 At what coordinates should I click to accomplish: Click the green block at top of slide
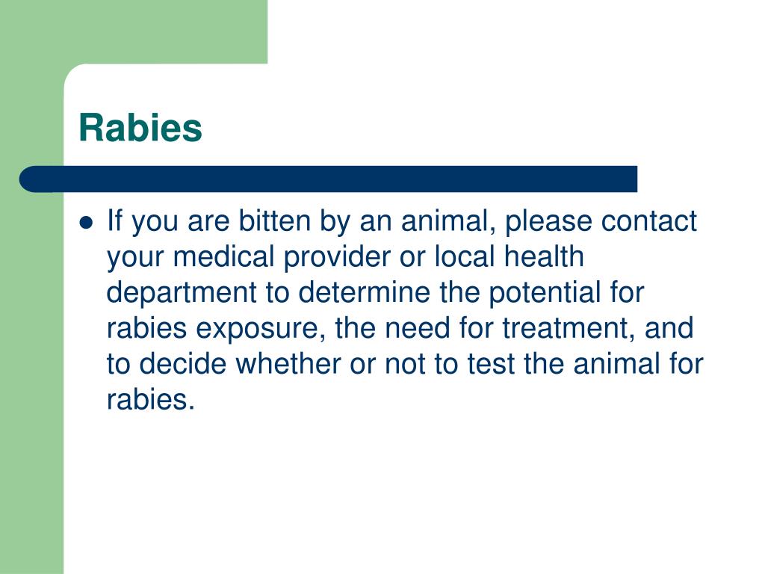134,31
